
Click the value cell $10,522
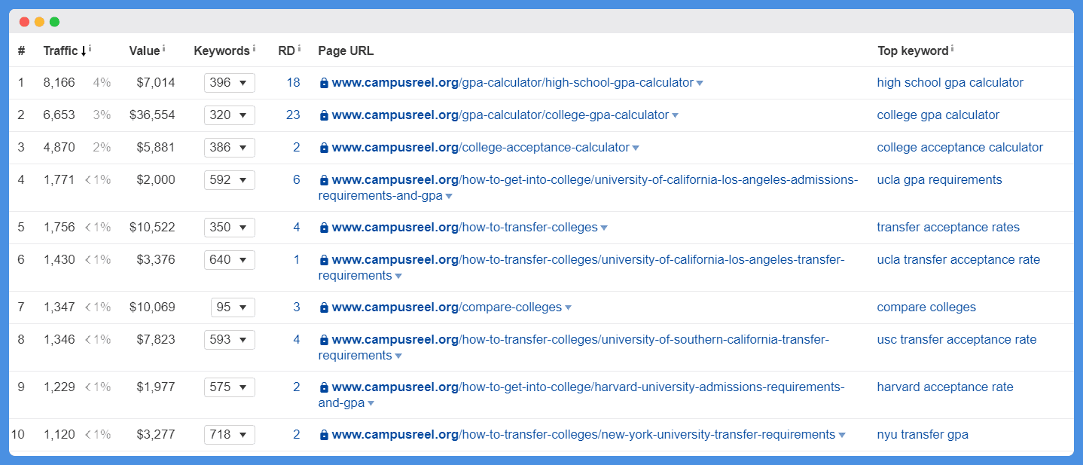[152, 228]
